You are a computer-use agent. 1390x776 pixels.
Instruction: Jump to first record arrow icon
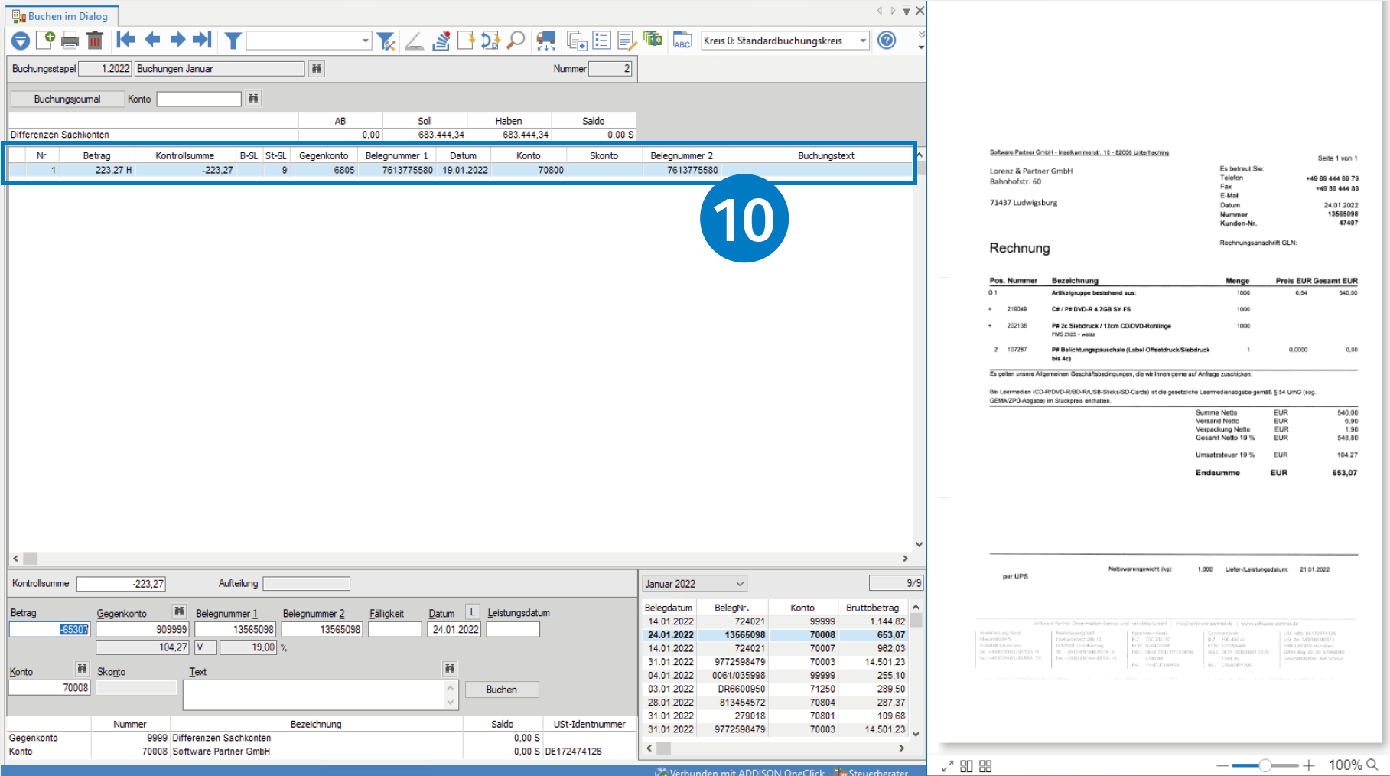[x=126, y=40]
